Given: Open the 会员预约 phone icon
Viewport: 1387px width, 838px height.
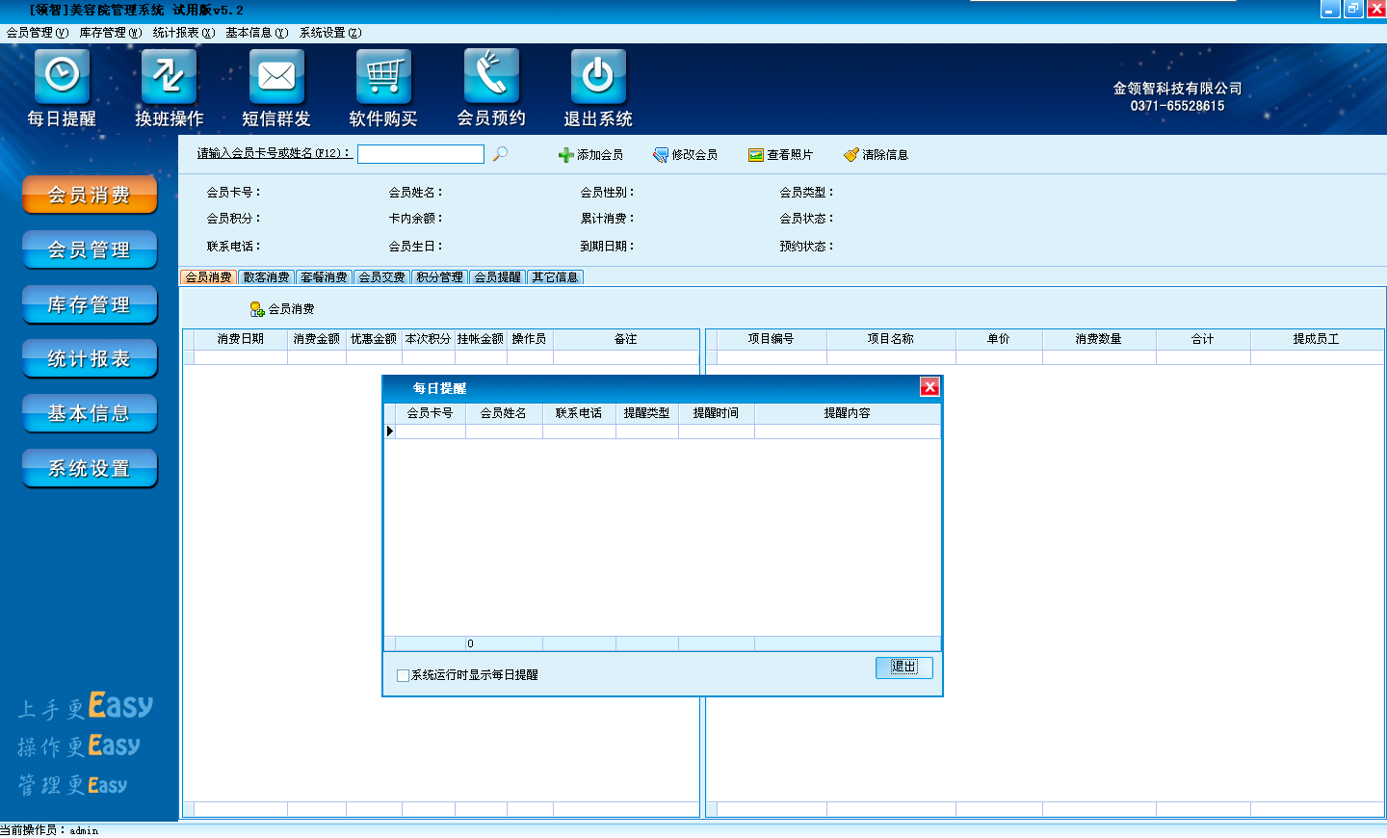Looking at the screenshot, I should (x=491, y=76).
